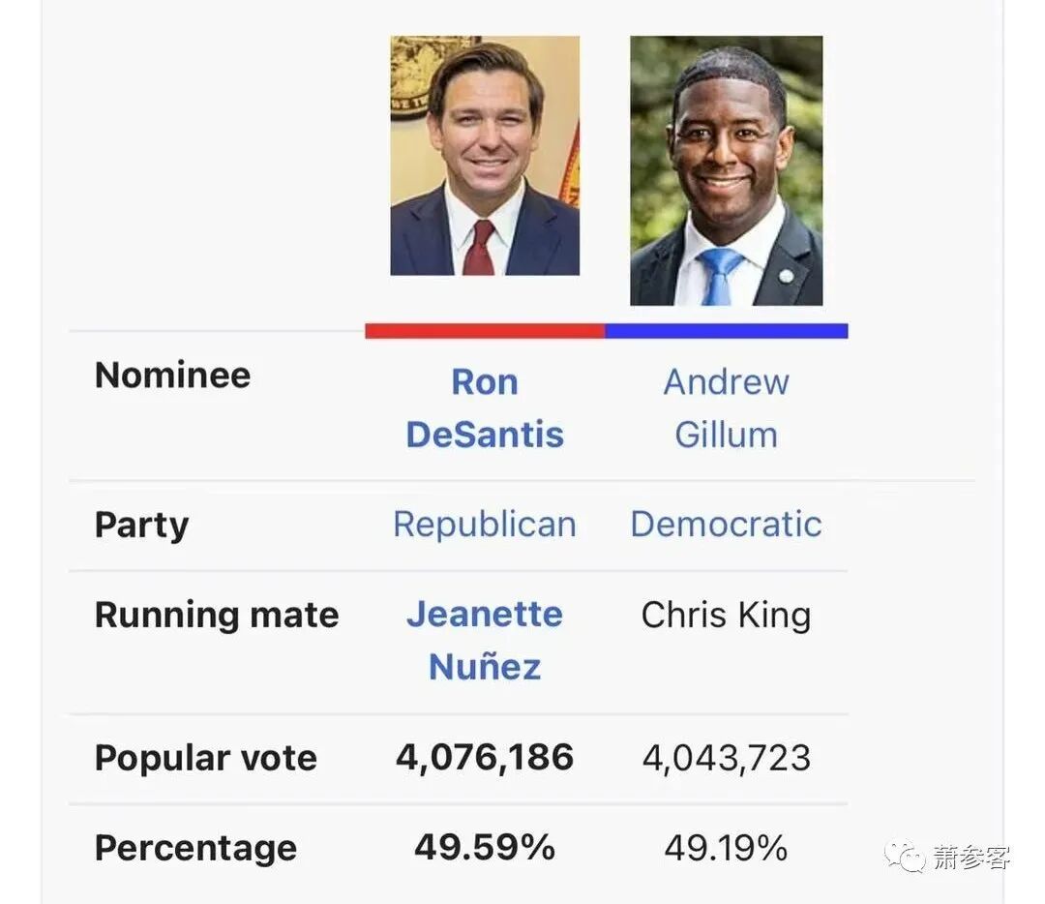Click the Nominee row label

pos(172,375)
